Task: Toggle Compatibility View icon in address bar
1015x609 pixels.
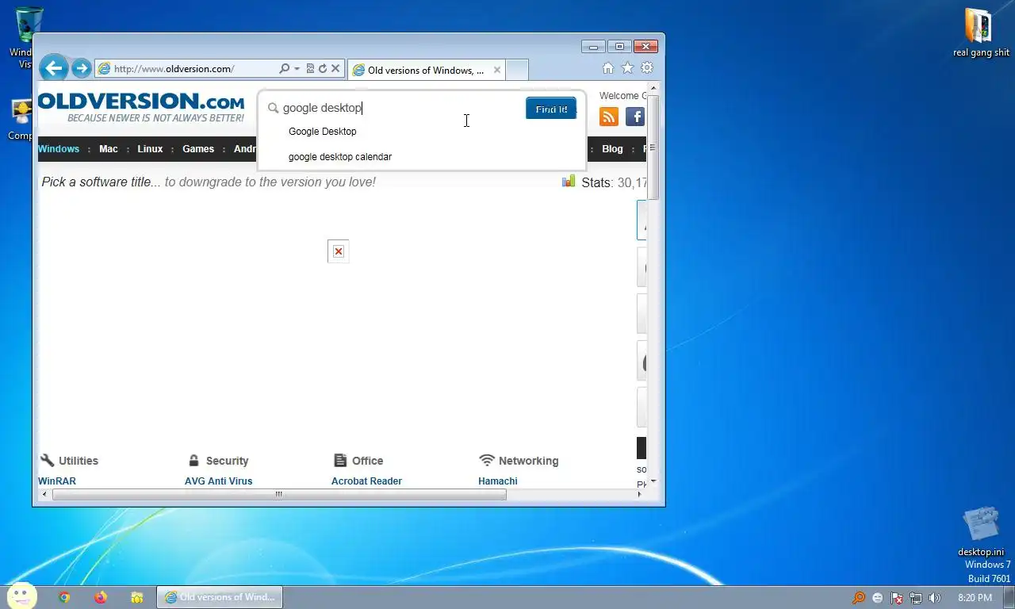Action: pos(310,69)
